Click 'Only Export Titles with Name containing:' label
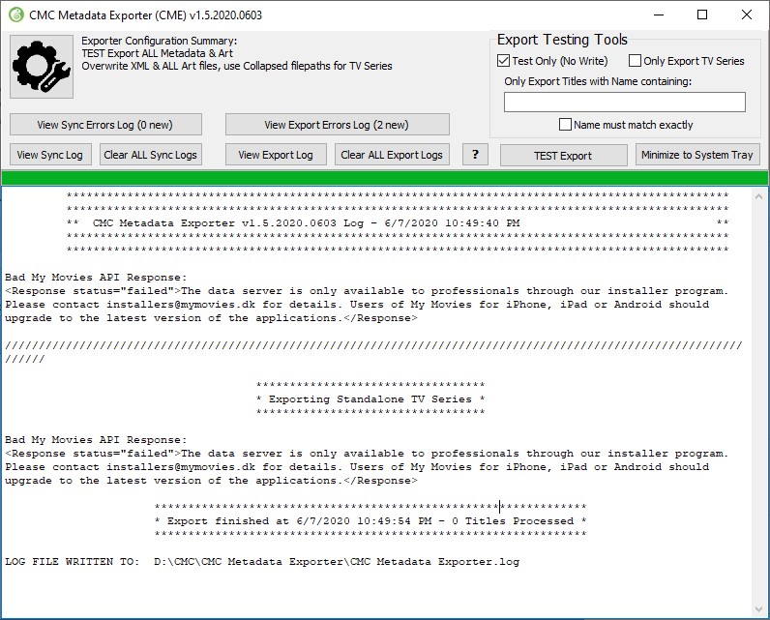770x620 pixels. (x=598, y=81)
